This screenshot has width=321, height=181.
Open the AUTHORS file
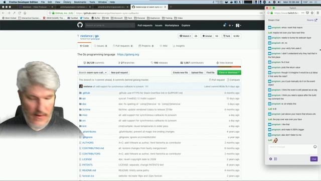(88, 143)
